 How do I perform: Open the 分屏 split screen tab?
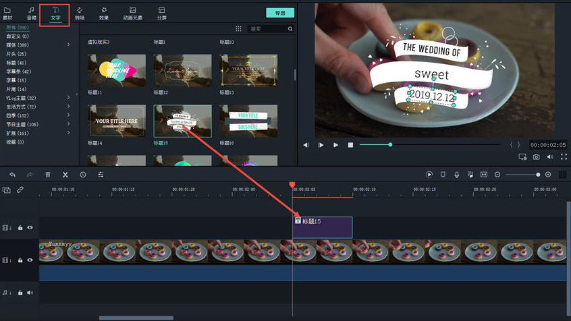(162, 13)
